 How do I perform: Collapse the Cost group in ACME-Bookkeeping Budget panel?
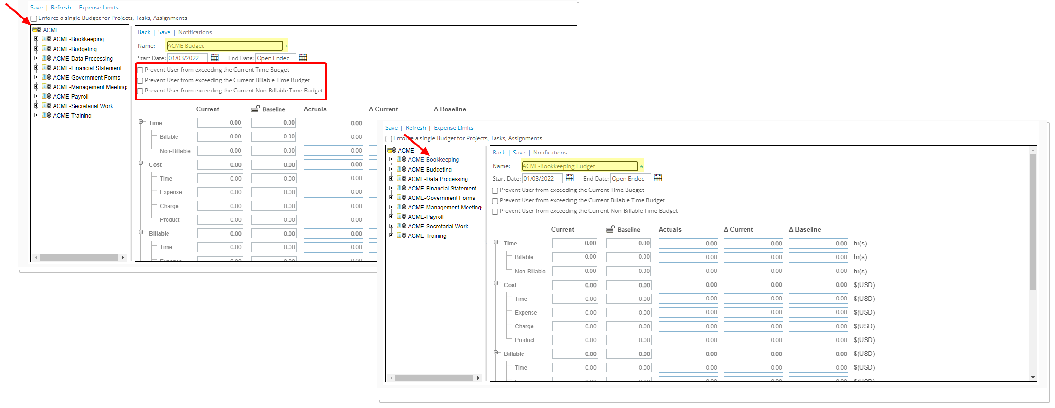(x=496, y=283)
